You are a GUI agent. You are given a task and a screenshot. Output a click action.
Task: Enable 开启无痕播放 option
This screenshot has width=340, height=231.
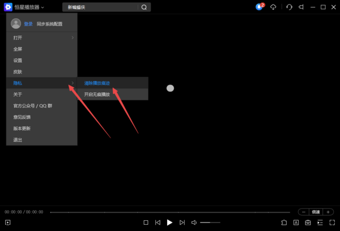click(113, 94)
